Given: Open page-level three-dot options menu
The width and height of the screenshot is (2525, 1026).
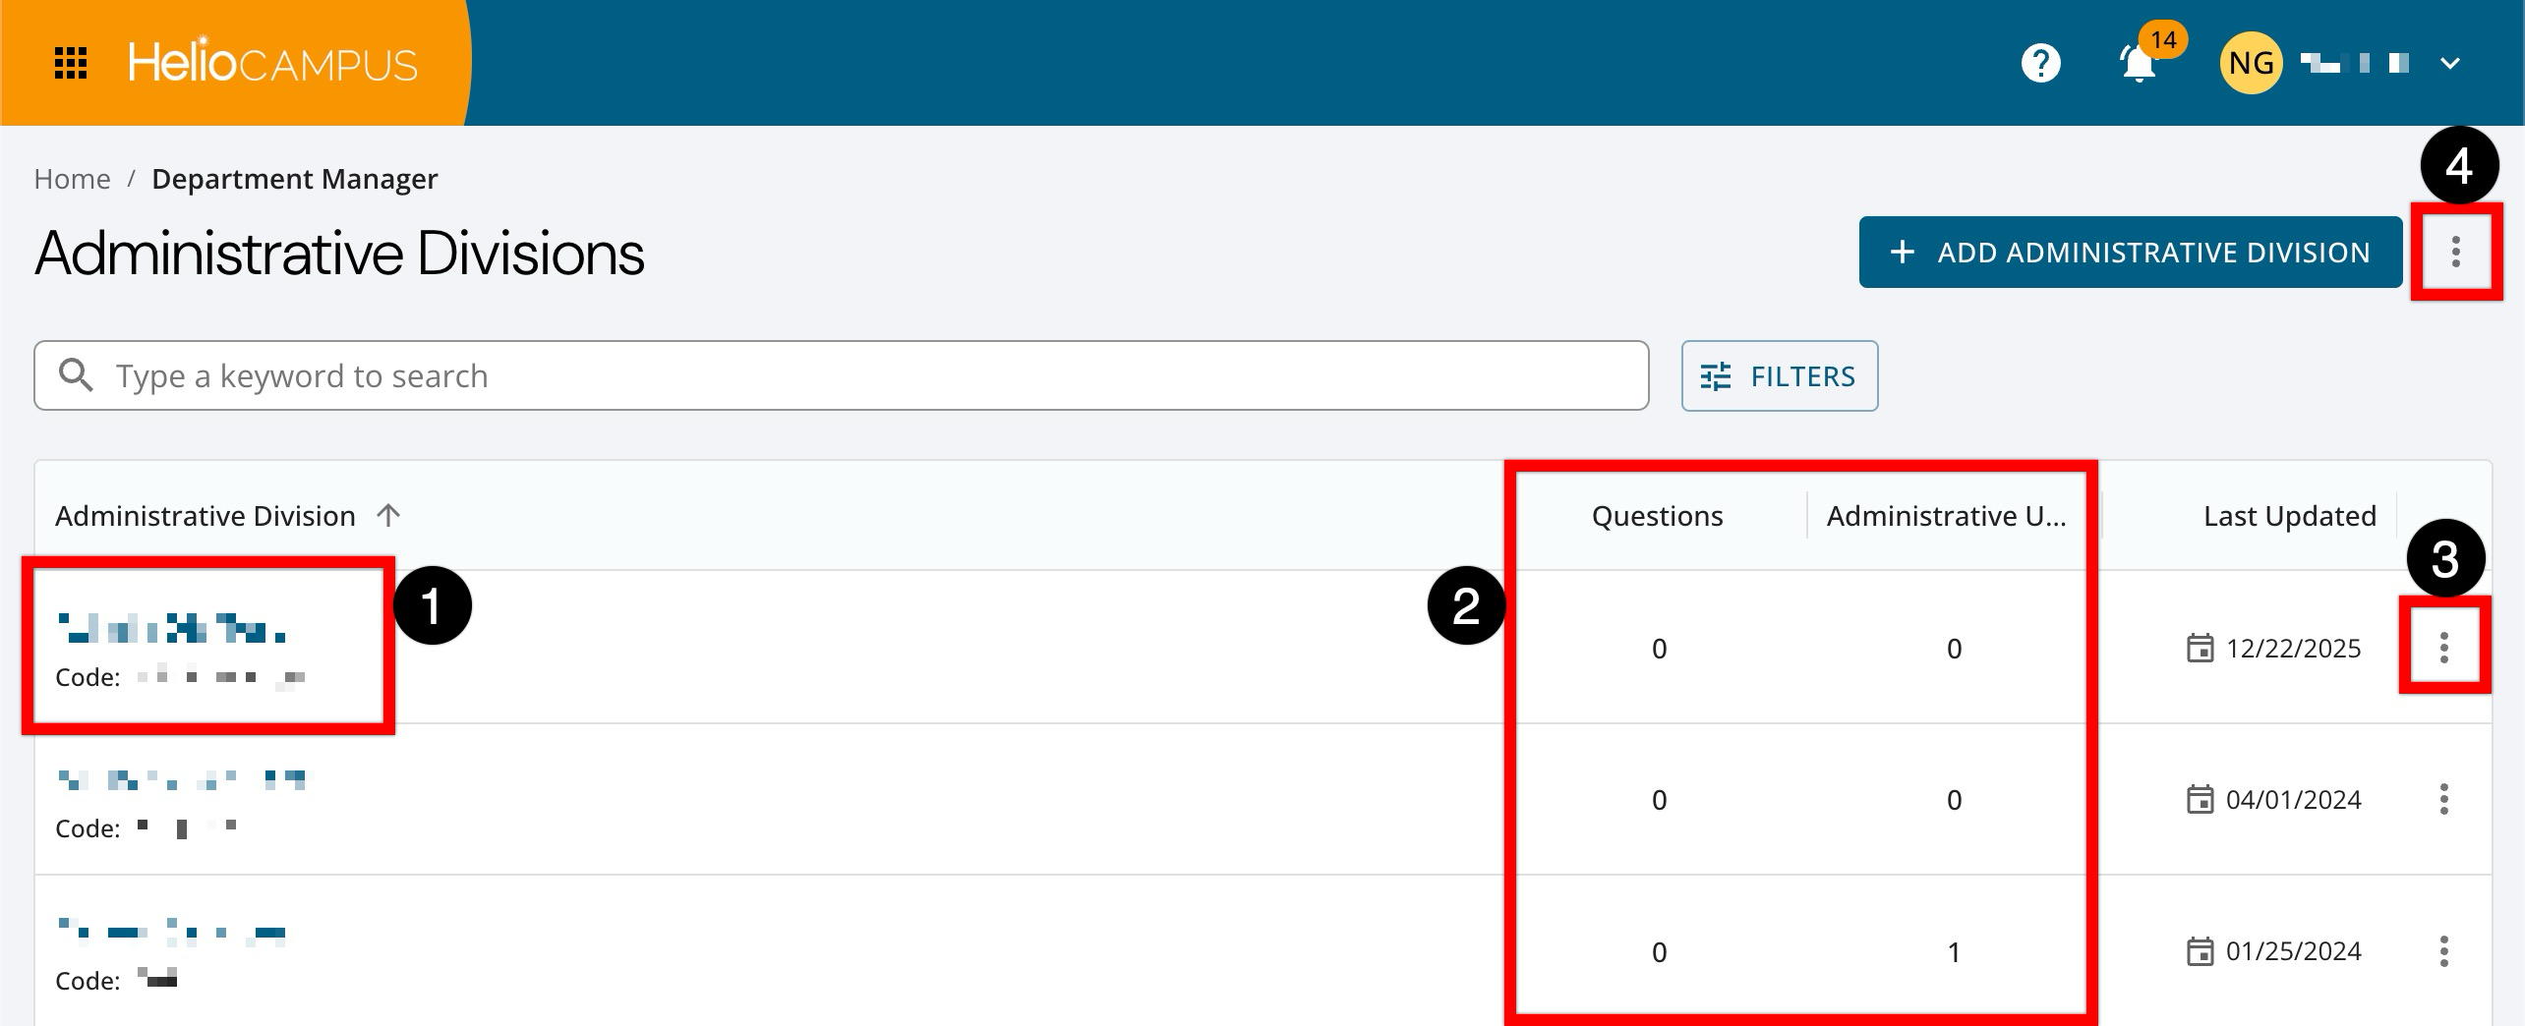Looking at the screenshot, I should point(2455,253).
